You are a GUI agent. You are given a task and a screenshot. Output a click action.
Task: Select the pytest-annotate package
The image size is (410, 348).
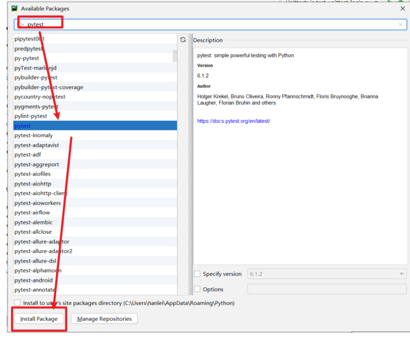[x=95, y=290]
